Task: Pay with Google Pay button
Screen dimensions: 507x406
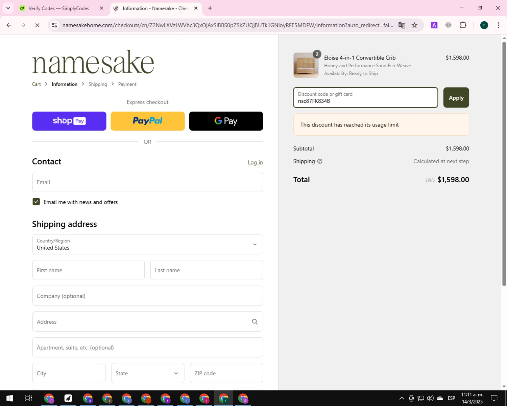Action: (x=226, y=121)
